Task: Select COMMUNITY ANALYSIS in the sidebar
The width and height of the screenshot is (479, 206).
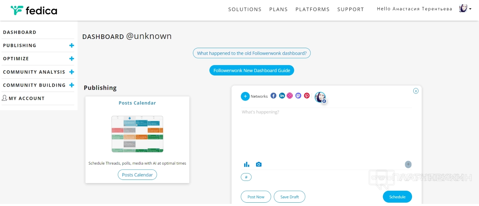Action: click(x=34, y=72)
